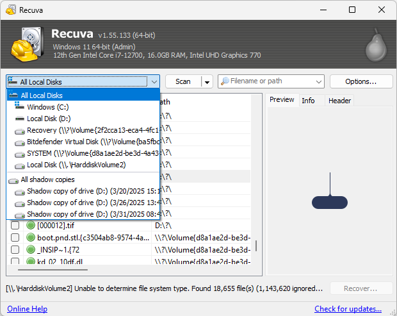Click the Windows (C:) drive icon
397x316 pixels.
pyautogui.click(x=19, y=105)
